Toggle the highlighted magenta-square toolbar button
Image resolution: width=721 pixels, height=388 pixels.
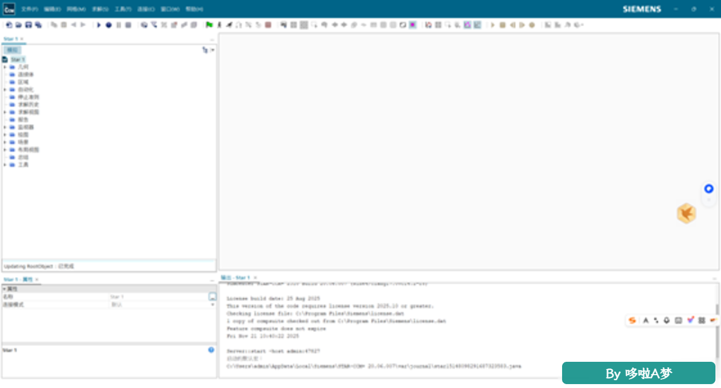tap(412, 25)
